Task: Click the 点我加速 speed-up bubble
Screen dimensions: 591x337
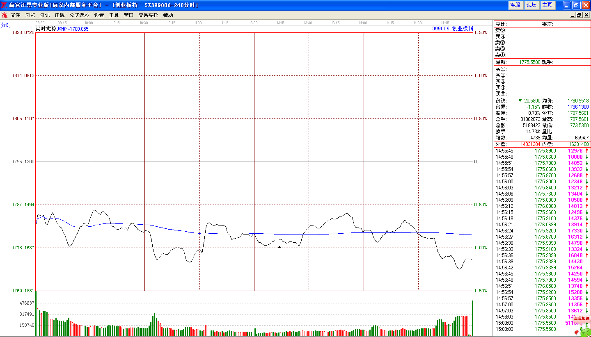Action: coord(582,318)
